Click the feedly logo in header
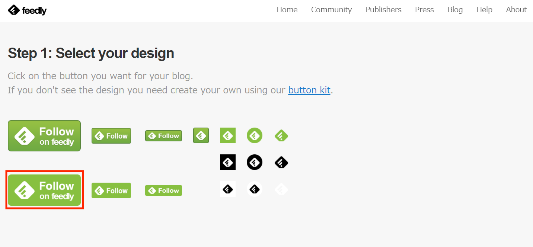Image resolution: width=533 pixels, height=247 pixels. (27, 10)
